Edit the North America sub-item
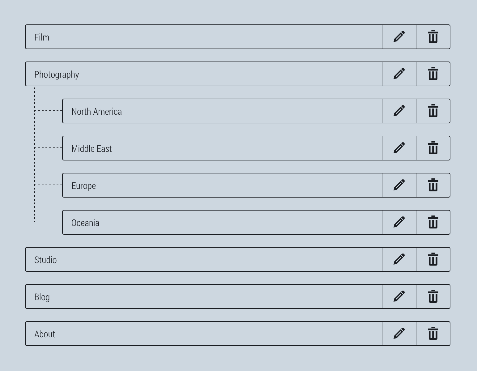This screenshot has height=371, width=477. pos(399,111)
